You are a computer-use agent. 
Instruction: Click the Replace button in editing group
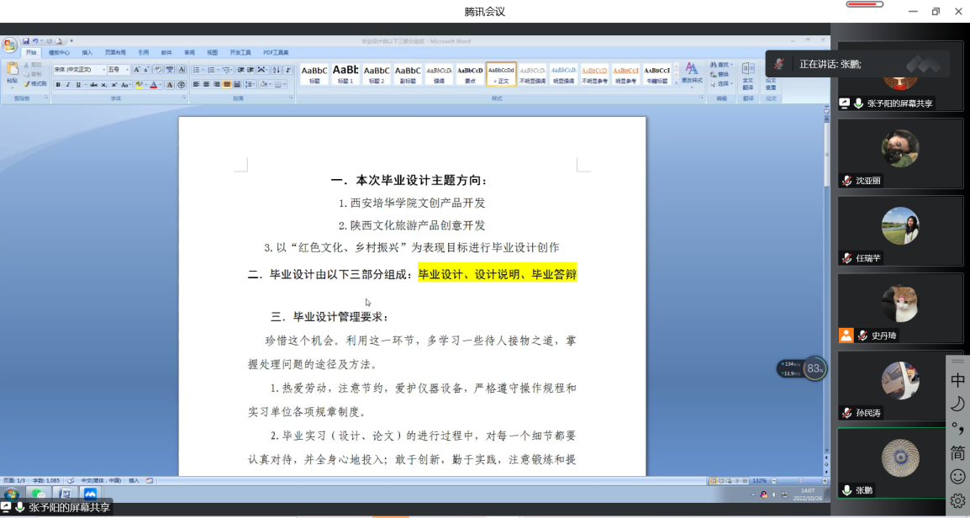723,74
